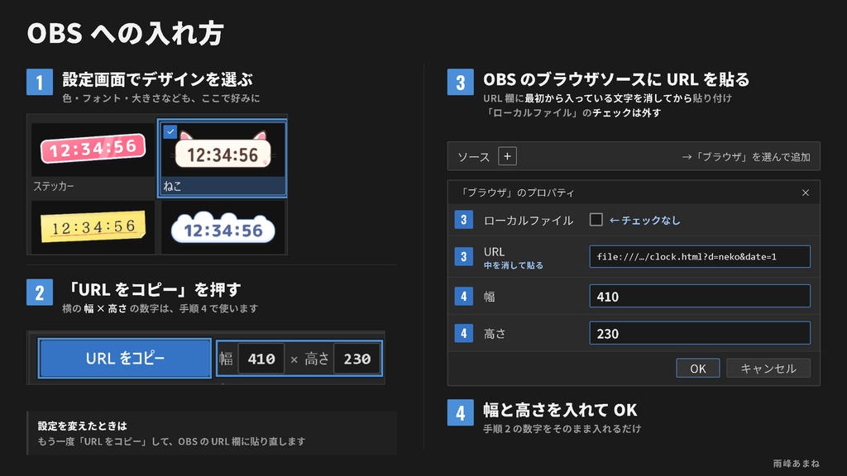Toggle the checkmark on the ねこ design
Screen dimensions: 847x476
coord(170,131)
